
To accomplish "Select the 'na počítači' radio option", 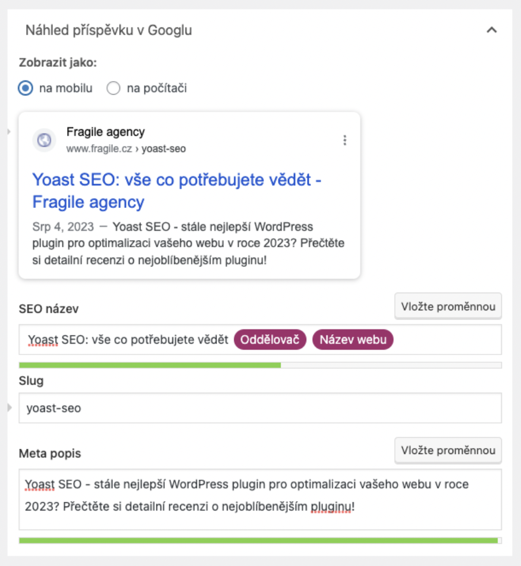I will 113,89.
